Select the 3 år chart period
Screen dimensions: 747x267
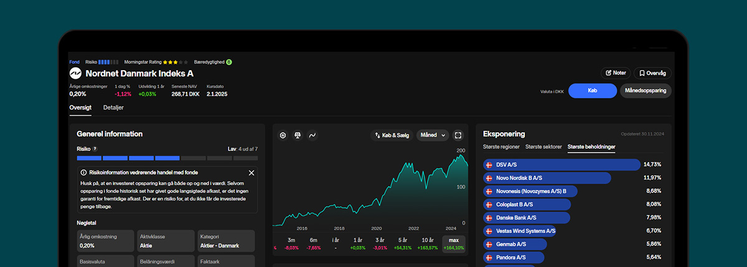tap(380, 243)
